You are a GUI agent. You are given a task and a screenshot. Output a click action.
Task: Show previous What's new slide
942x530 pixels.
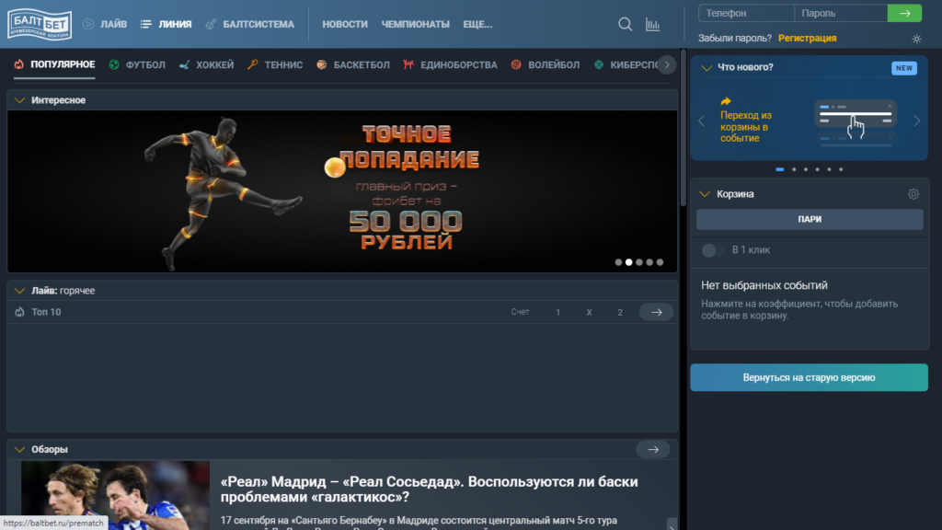click(702, 121)
